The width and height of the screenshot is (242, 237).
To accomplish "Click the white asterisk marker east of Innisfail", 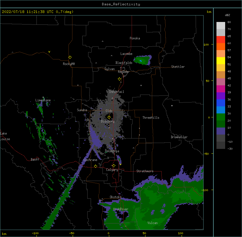I will pyautogui.click(x=141, y=85).
